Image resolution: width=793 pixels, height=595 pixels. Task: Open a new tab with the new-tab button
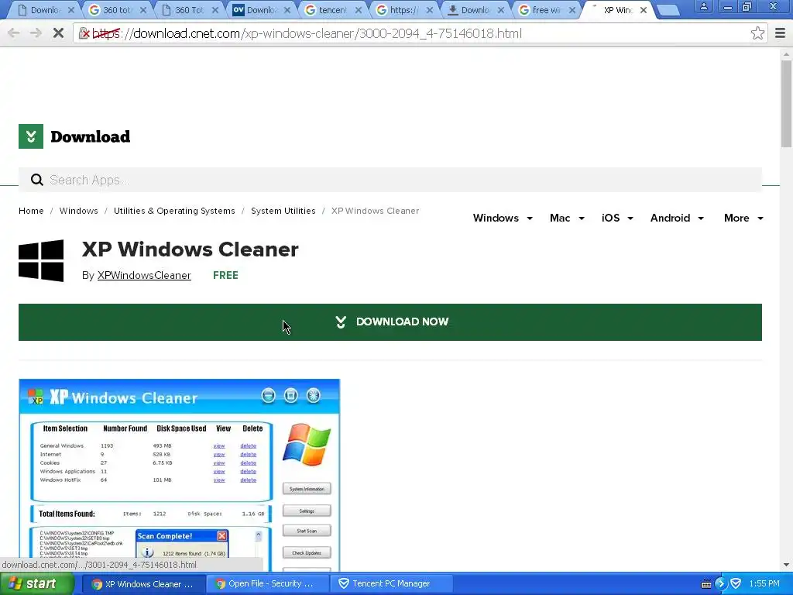[668, 10]
